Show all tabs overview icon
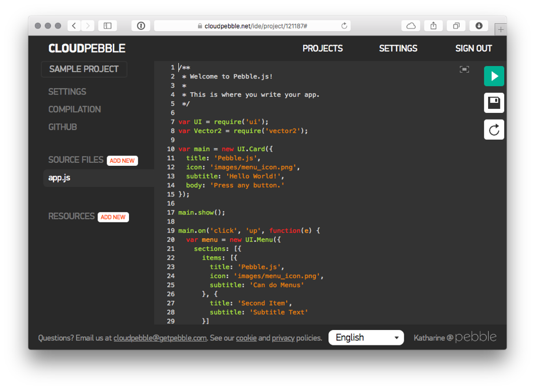Image resolution: width=535 pixels, height=390 pixels. [x=456, y=26]
